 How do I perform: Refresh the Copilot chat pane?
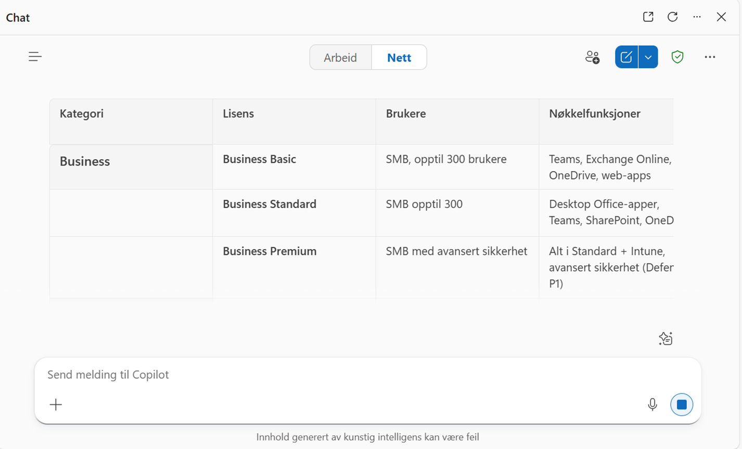[672, 17]
